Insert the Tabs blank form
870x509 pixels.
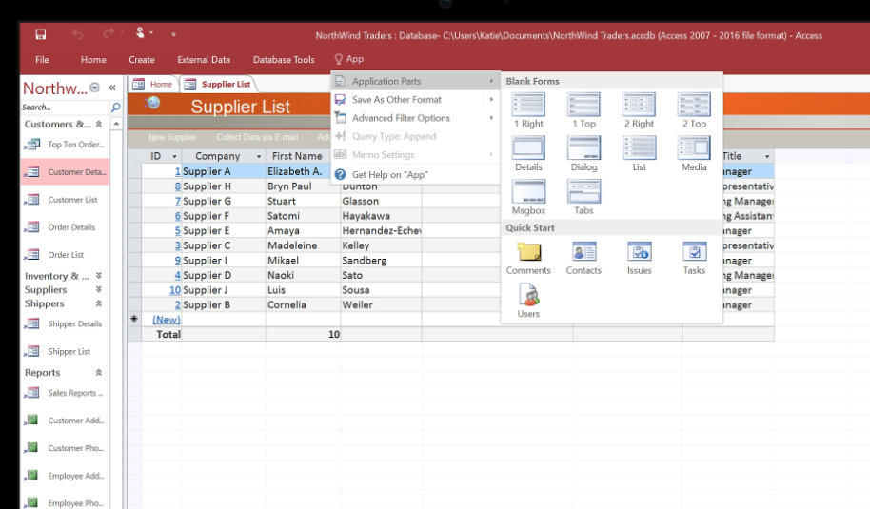[583, 197]
